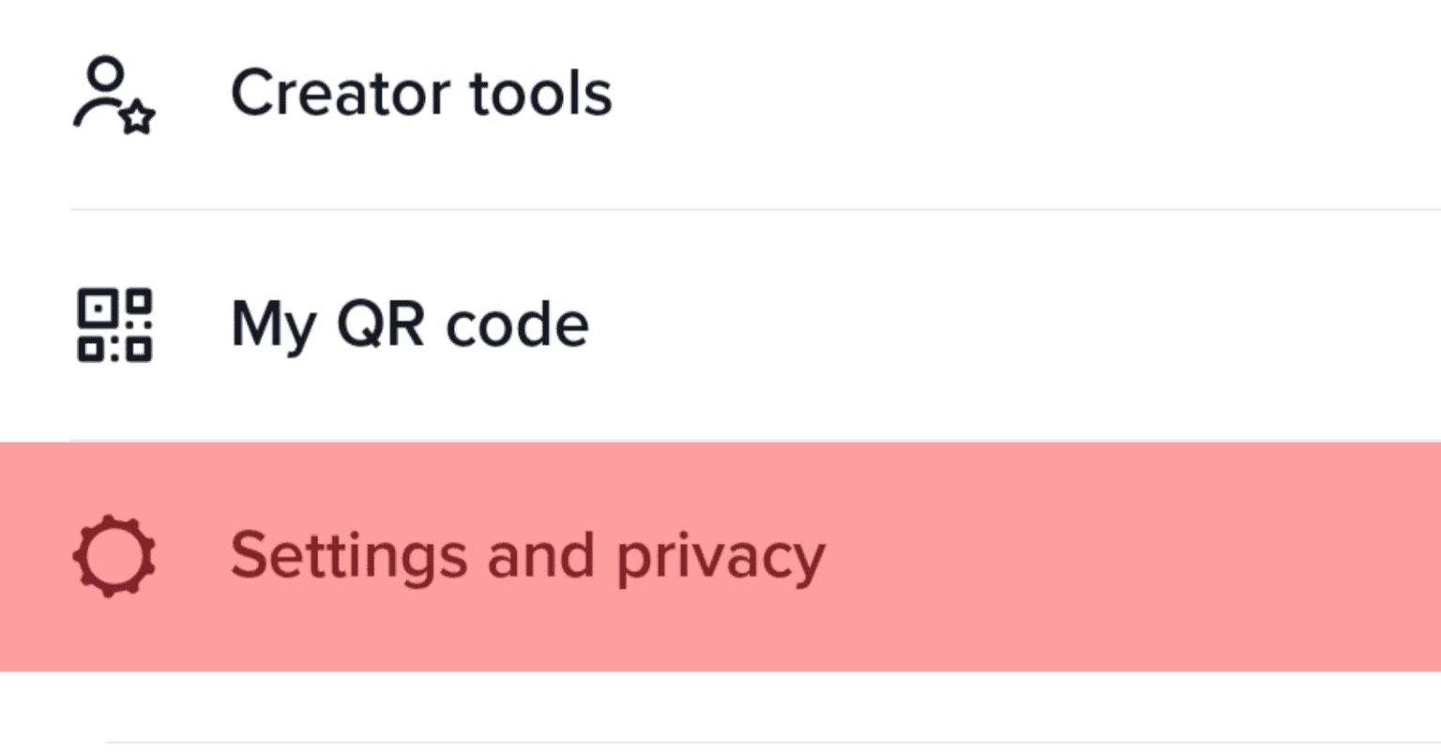Tap the QR code icon
Screen dimensions: 1441x753
pos(114,325)
